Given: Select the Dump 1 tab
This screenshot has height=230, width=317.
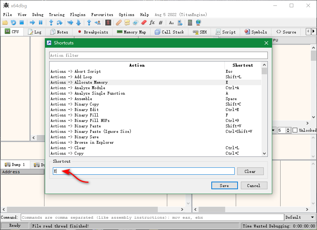Looking at the screenshot, I should click(x=15, y=164).
